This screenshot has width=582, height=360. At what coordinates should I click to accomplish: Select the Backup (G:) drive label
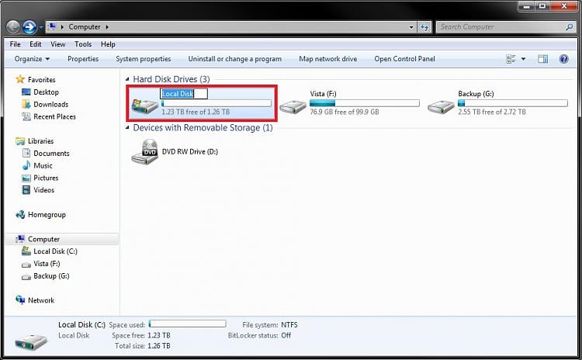coord(476,94)
